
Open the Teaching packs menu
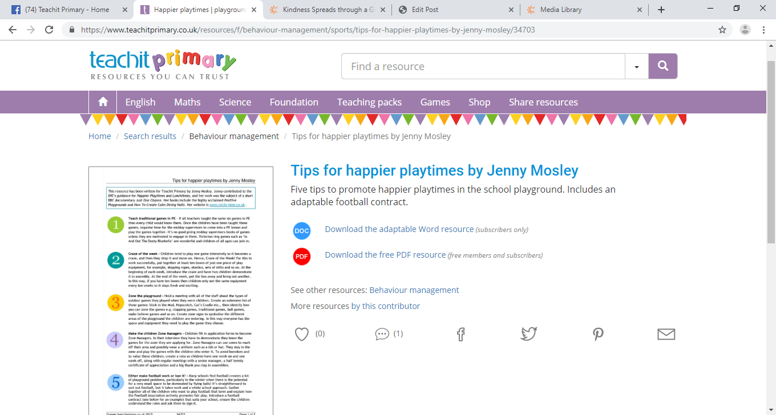click(x=369, y=102)
